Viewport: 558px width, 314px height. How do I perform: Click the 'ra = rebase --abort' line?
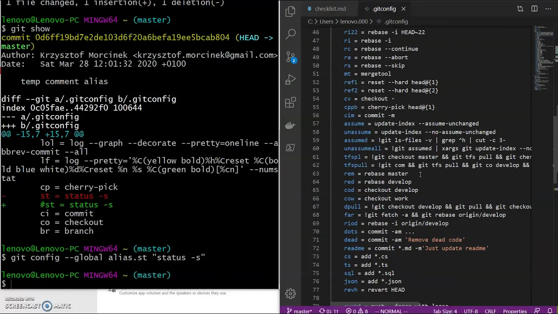coord(376,57)
